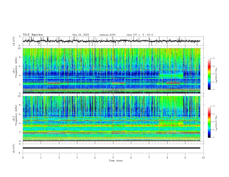Click the 'station=ATH' label
Screen dimensions: 229x177
107,35
